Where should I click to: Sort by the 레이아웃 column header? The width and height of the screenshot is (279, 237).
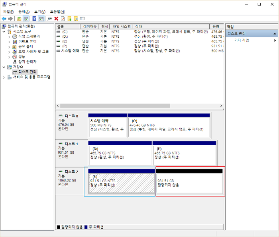click(90, 27)
